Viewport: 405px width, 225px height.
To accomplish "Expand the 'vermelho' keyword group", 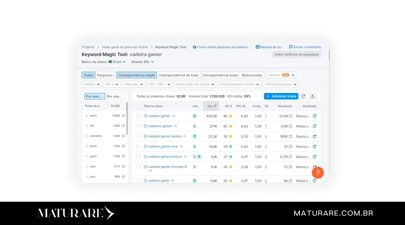I will point(87,136).
